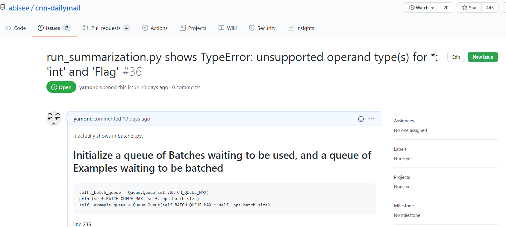This screenshot has width=506, height=227.
Task: Add a reaction with the smiley icon
Action: 361,119
